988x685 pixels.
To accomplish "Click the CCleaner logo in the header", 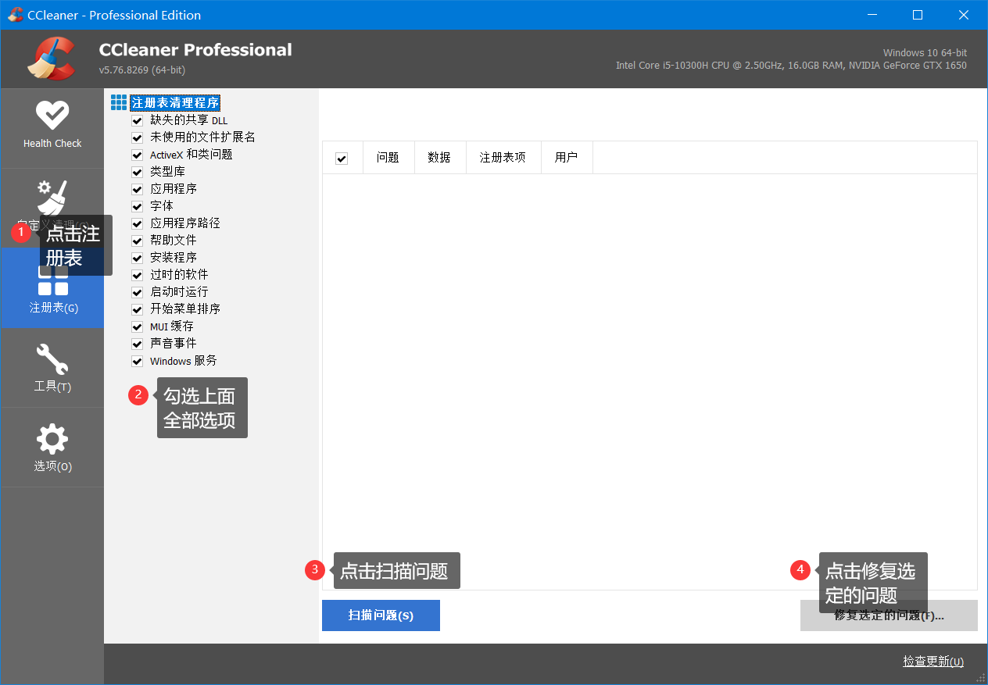I will click(52, 59).
